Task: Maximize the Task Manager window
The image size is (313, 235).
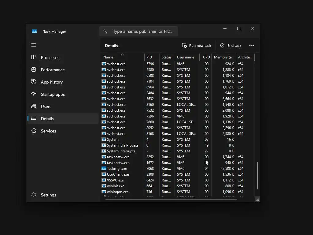Action: [x=238, y=28]
